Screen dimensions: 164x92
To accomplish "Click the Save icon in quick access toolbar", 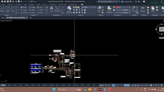I will (8, 2).
